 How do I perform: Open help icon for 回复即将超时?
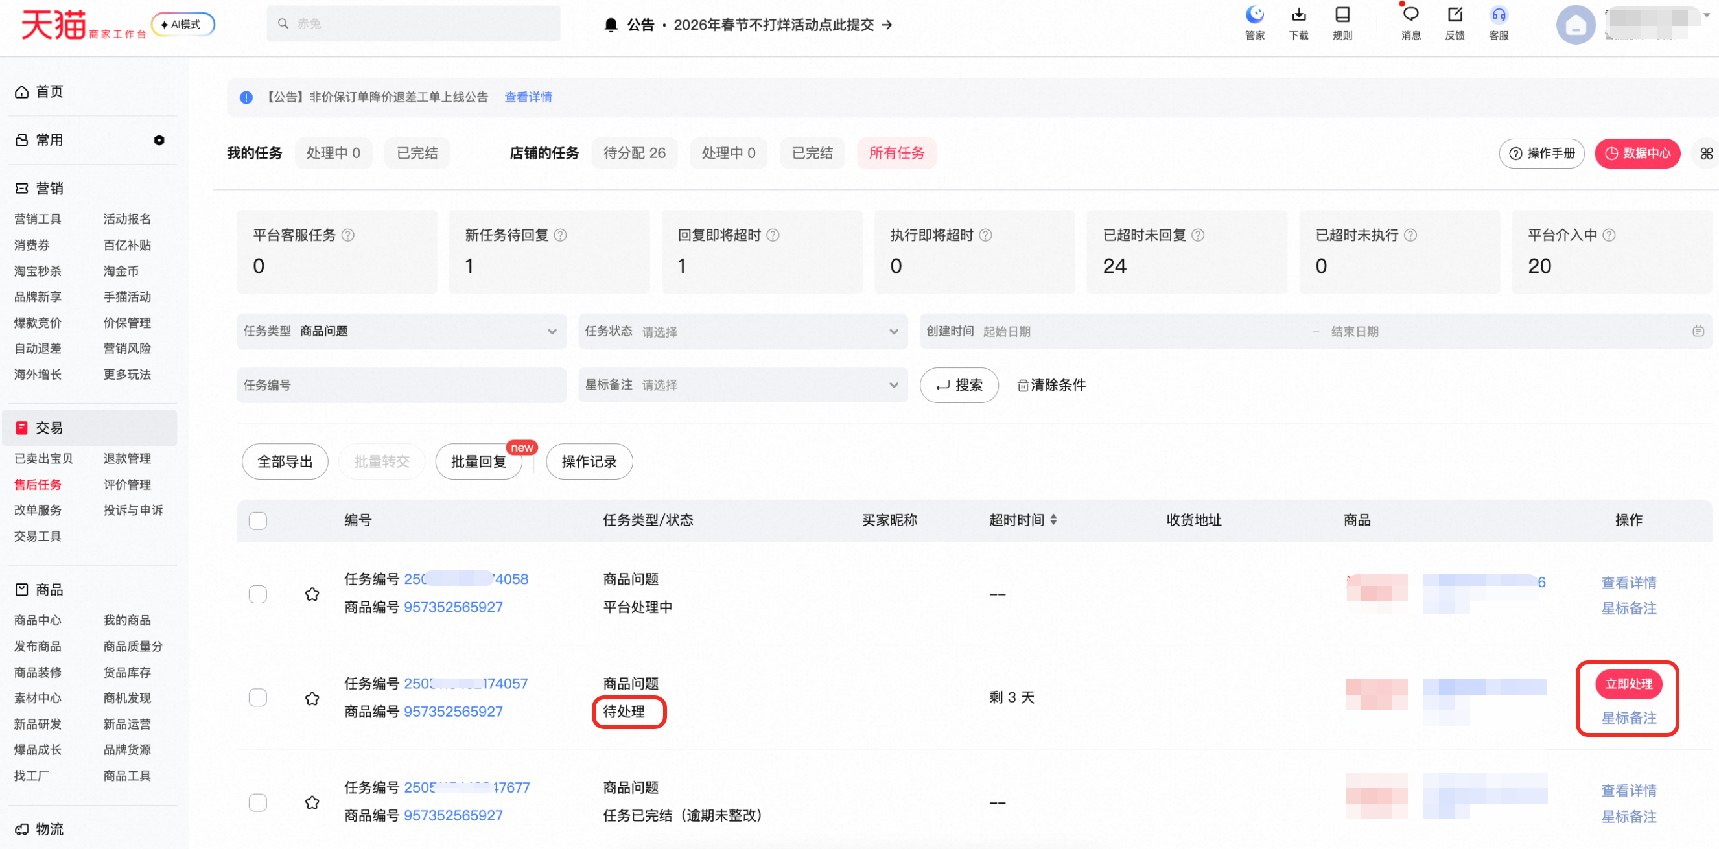tap(773, 235)
